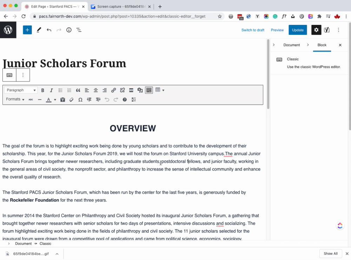Open a new browser tab
351x260 pixels.
click(x=160, y=6)
